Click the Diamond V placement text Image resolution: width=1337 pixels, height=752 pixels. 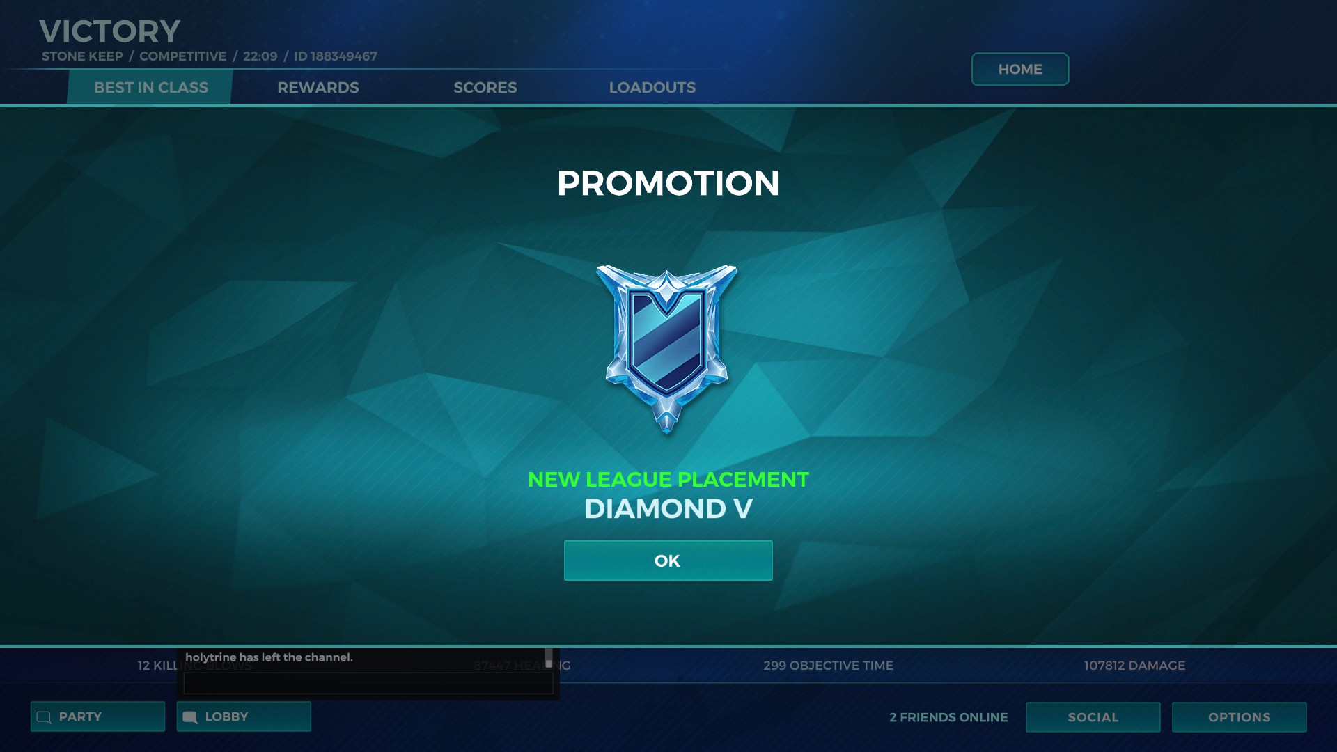[x=668, y=509]
